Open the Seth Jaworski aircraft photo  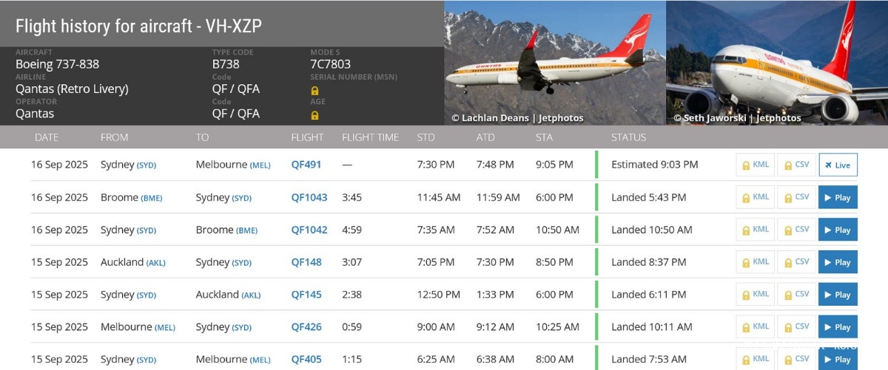(x=777, y=63)
